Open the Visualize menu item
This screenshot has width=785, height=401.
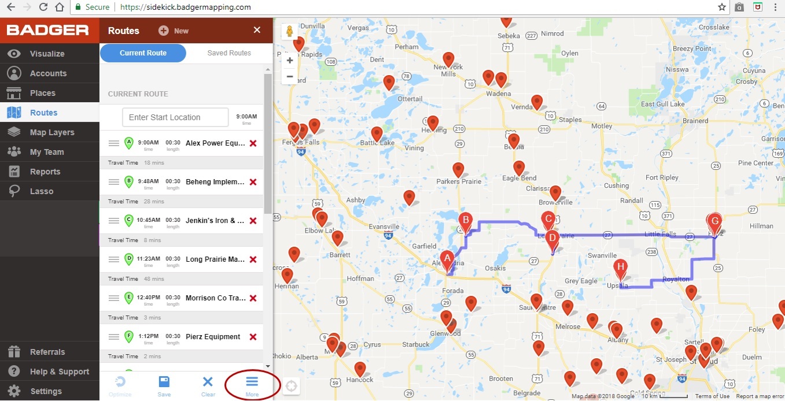pyautogui.click(x=50, y=54)
